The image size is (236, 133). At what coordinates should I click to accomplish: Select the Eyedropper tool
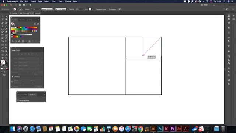3,48
